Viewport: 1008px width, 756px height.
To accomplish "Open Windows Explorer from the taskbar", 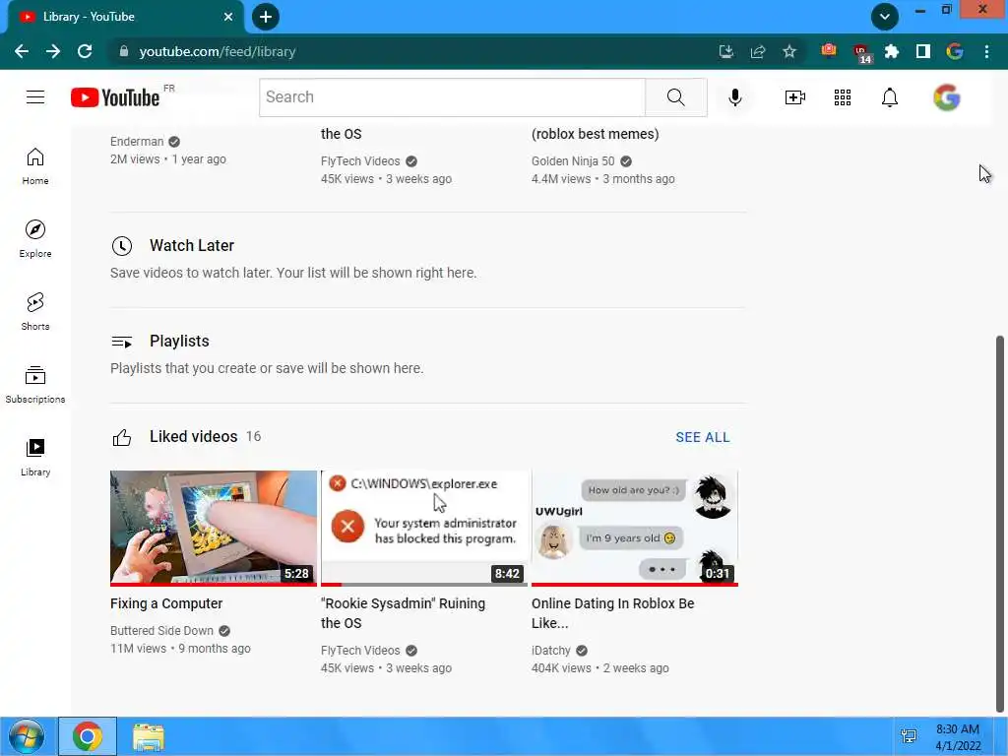I will pyautogui.click(x=149, y=736).
